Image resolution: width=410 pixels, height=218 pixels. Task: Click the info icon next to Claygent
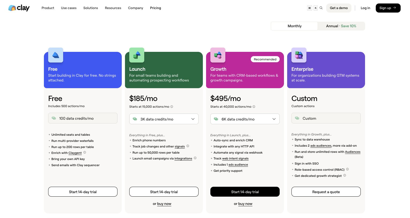coord(85,152)
